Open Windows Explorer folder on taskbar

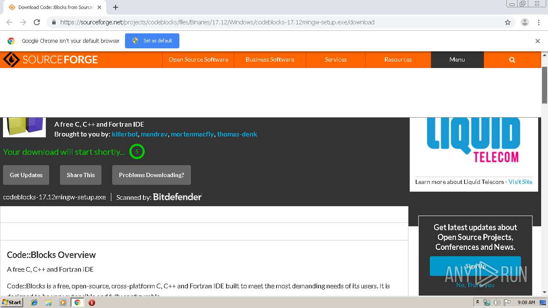48,302
